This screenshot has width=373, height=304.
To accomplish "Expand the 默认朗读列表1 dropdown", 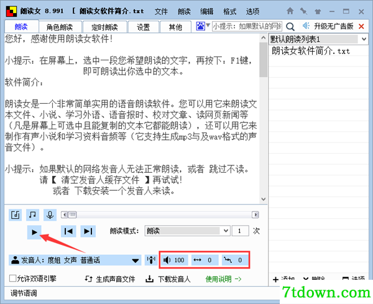I will pos(364,39).
